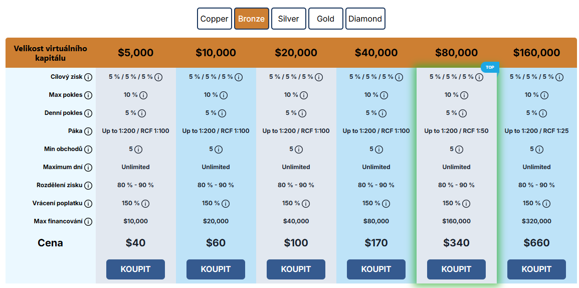579x288 pixels.
Task: Click info icon by 10 % in $80,000 column
Action: tap(464, 95)
